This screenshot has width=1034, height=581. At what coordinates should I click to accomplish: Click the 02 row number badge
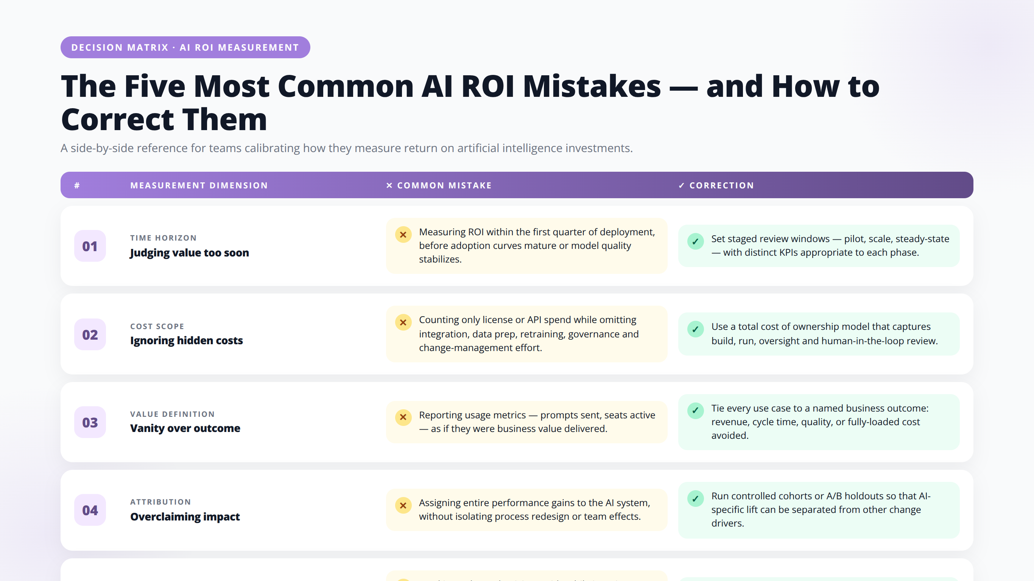90,335
